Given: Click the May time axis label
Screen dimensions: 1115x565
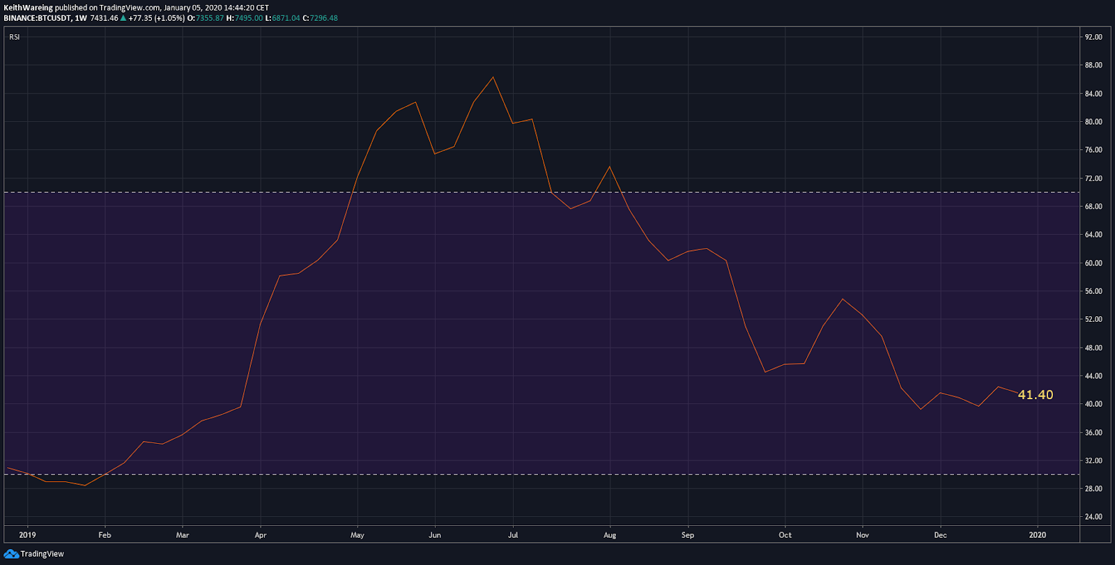Looking at the screenshot, I should 357,535.
